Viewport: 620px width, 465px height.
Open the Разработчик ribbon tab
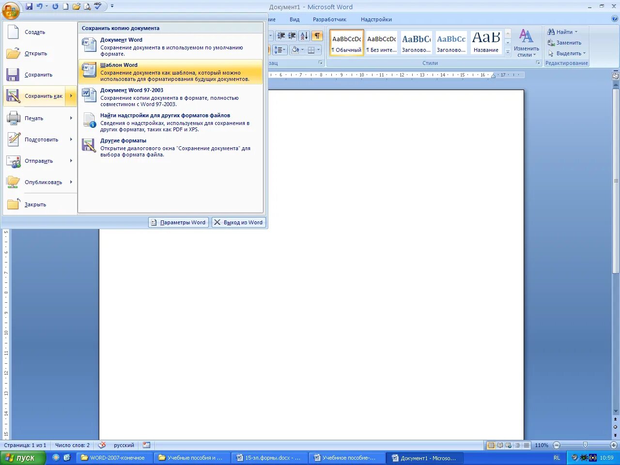pos(329,19)
